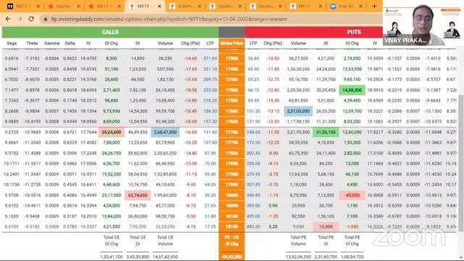Click the Puts LTP column header
464x261 pixels.
click(x=253, y=43)
